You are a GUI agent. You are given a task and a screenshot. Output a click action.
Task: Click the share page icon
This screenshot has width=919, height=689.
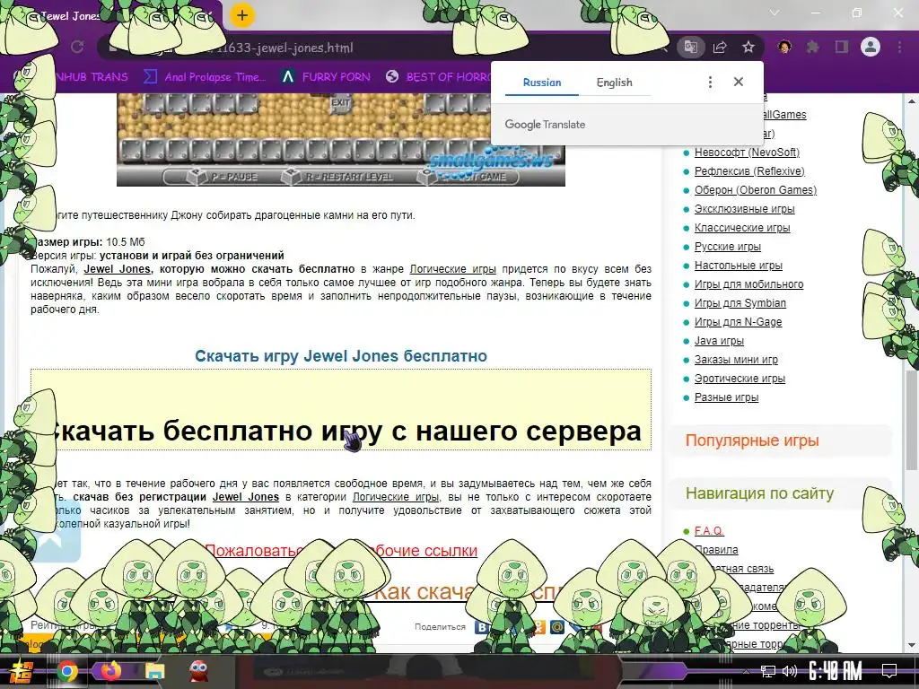pos(720,47)
